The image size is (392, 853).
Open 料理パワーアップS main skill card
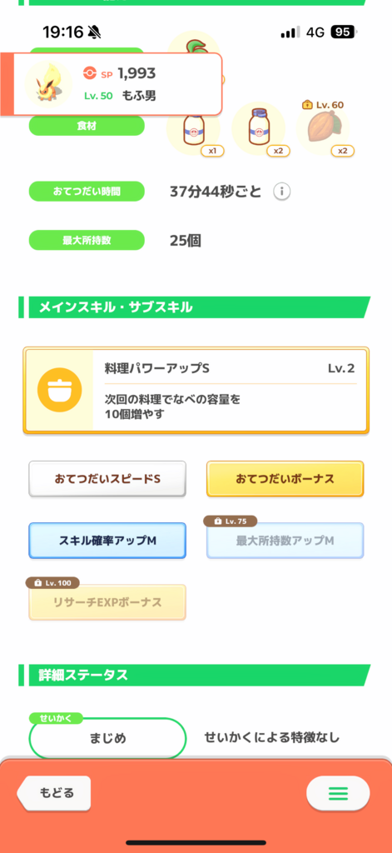click(196, 392)
